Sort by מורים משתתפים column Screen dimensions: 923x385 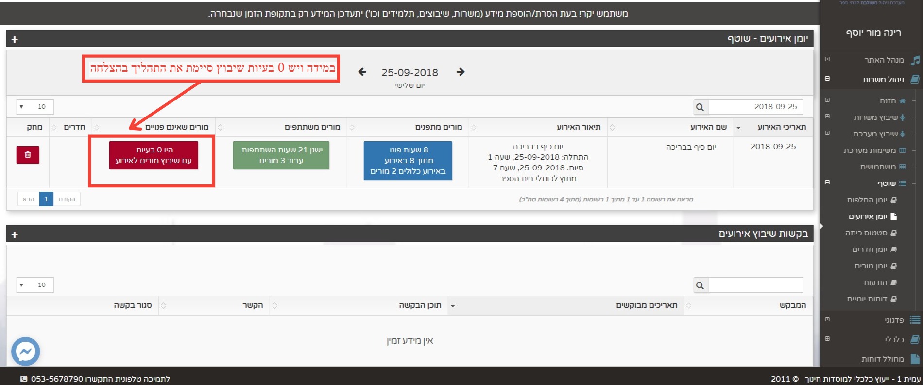tap(281, 127)
